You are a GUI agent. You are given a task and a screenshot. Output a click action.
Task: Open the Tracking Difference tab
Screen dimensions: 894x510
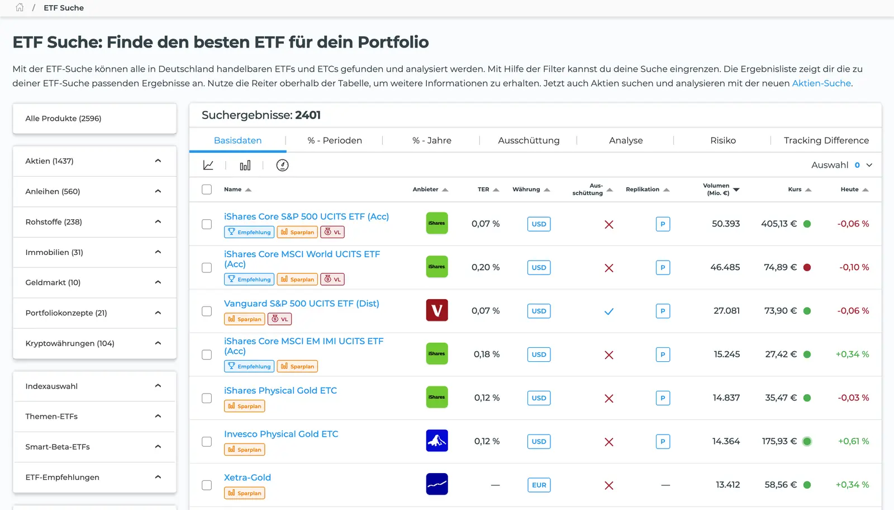(826, 140)
